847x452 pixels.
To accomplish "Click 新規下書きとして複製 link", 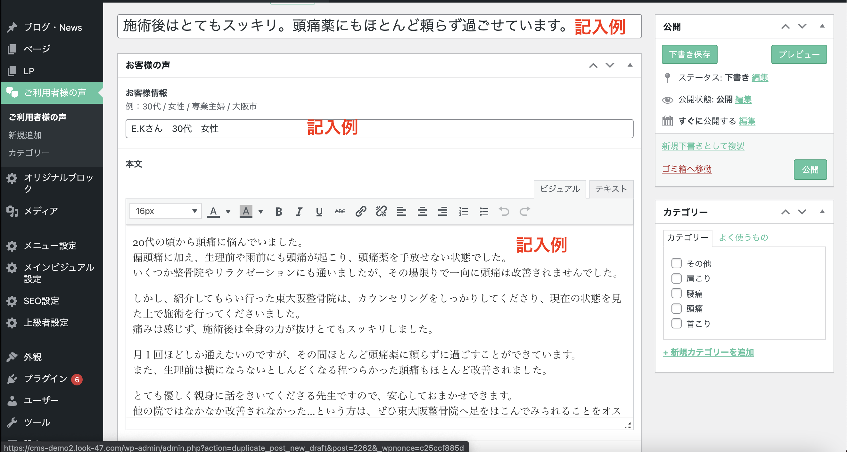I will tap(703, 146).
